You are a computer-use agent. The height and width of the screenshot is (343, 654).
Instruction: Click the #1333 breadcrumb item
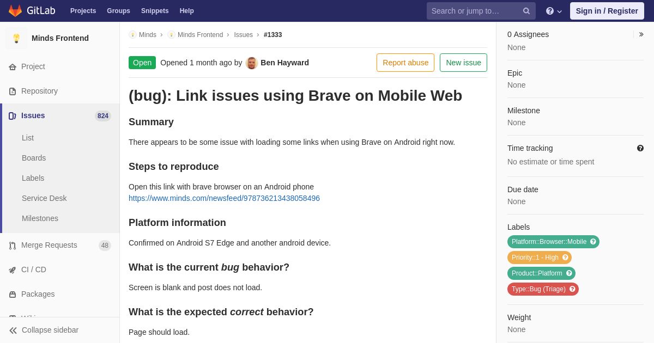(273, 35)
